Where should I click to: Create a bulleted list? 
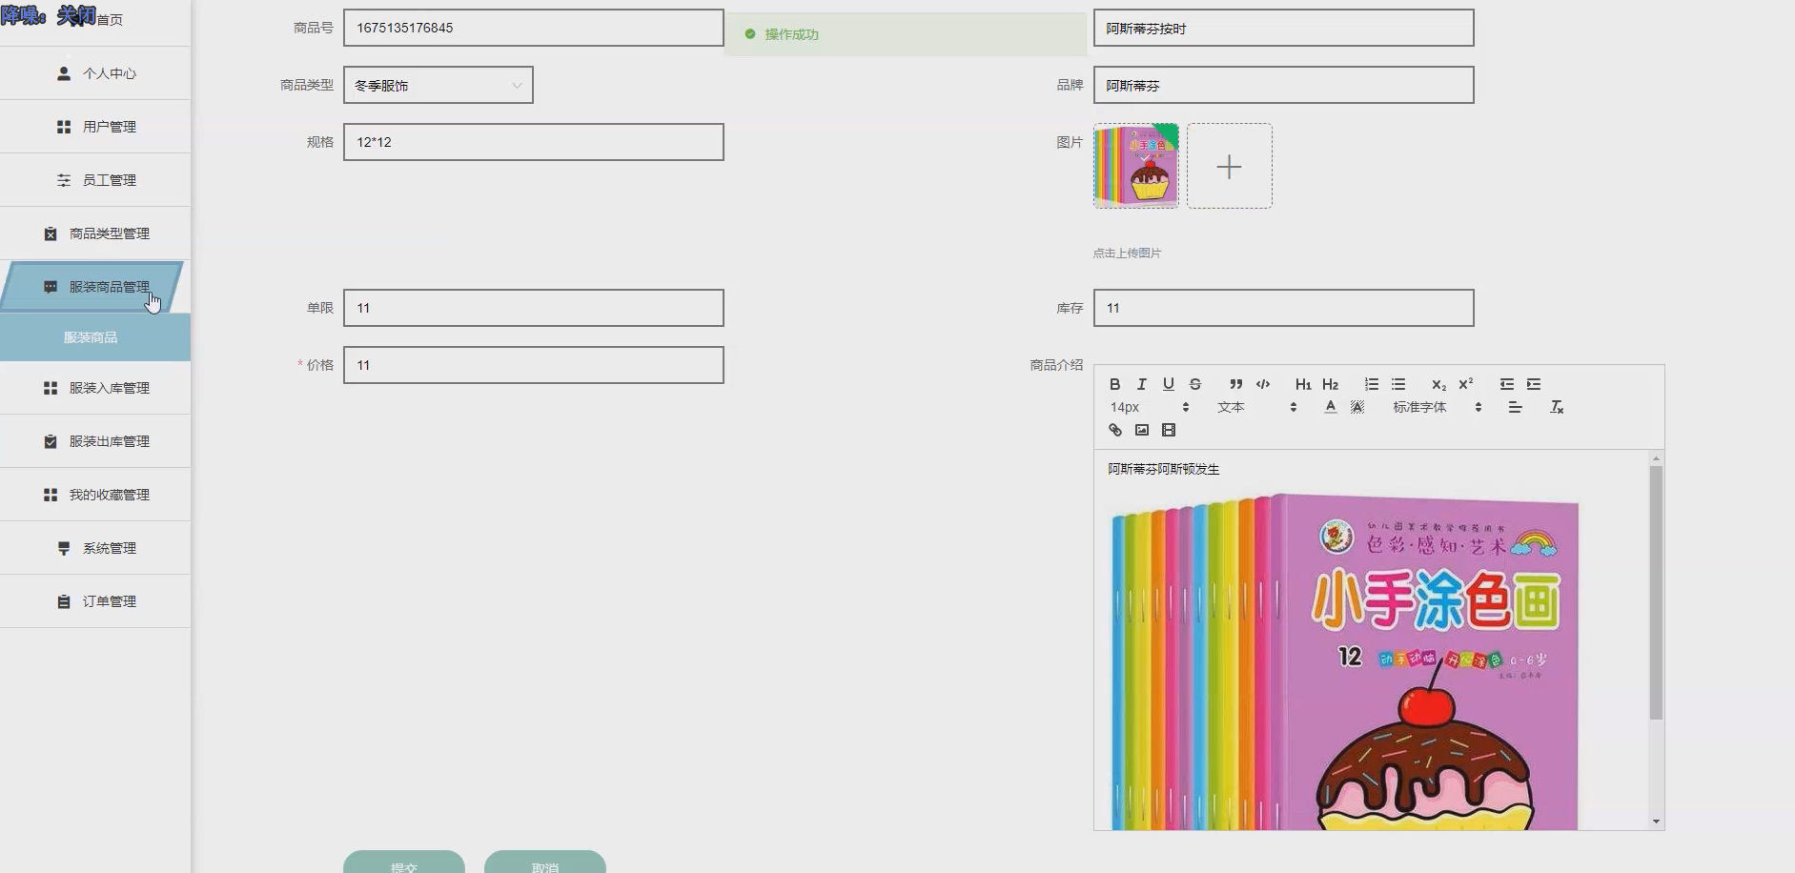click(x=1398, y=384)
